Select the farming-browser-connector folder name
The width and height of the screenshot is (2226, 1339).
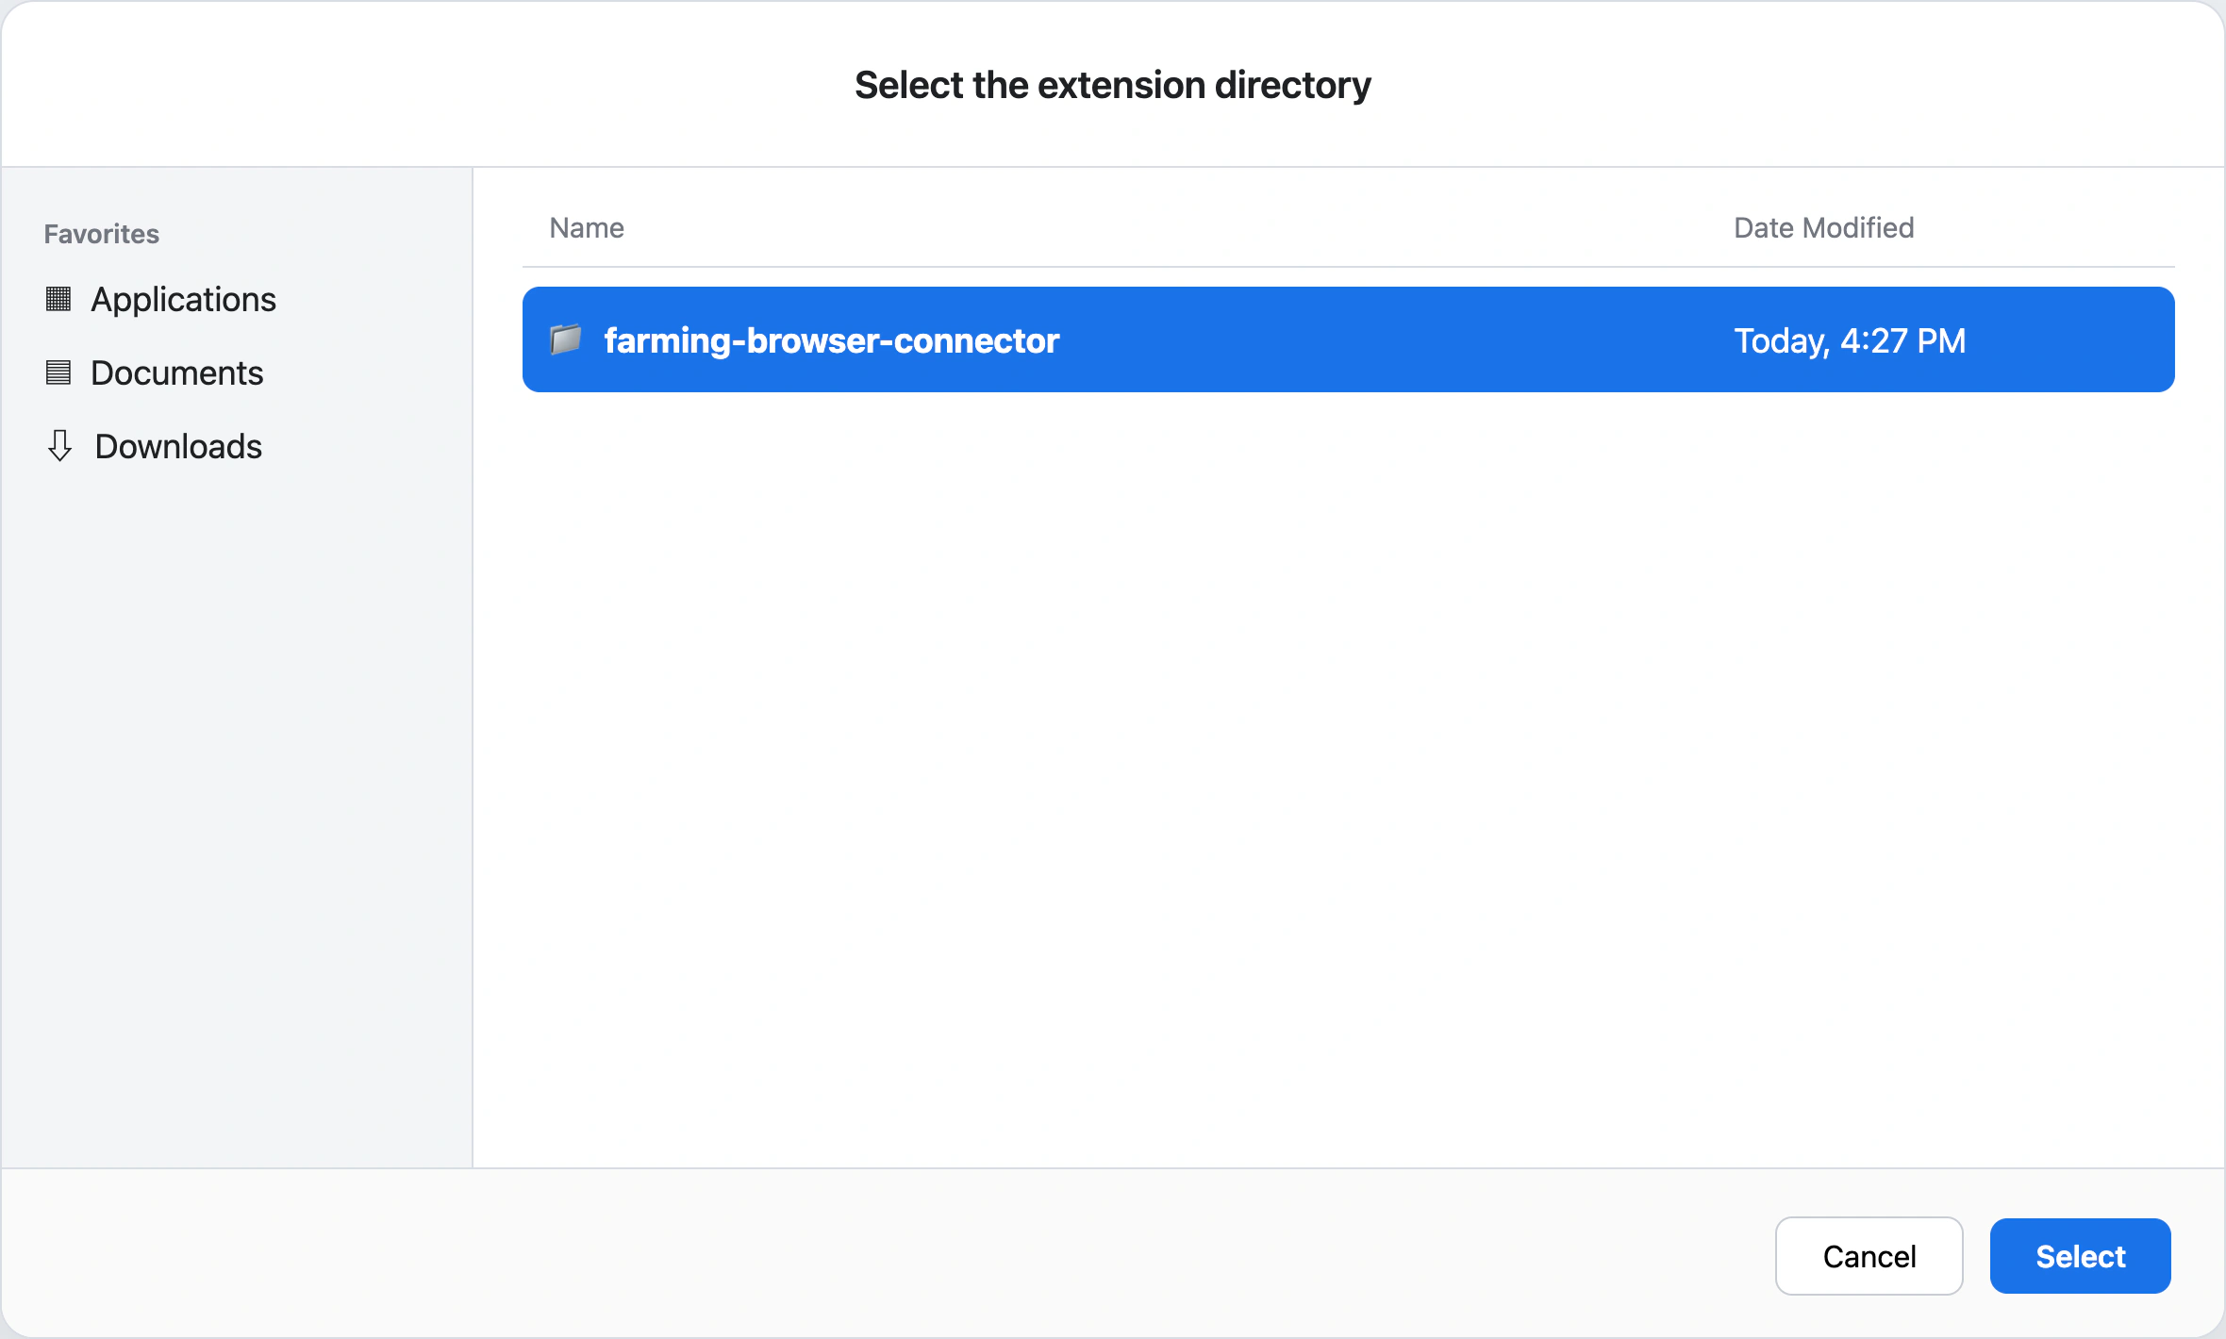tap(832, 340)
